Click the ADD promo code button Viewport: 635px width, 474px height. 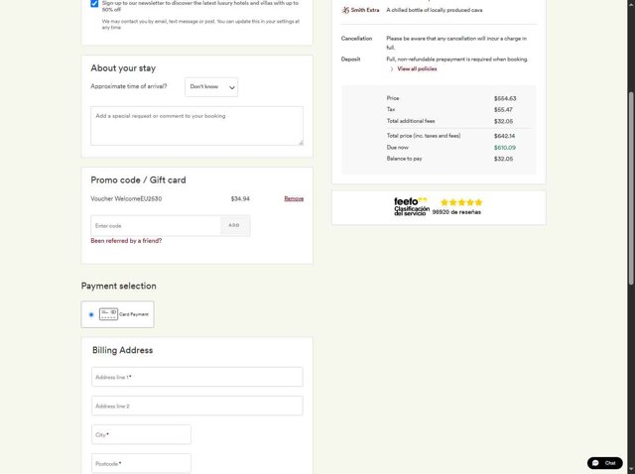click(234, 225)
